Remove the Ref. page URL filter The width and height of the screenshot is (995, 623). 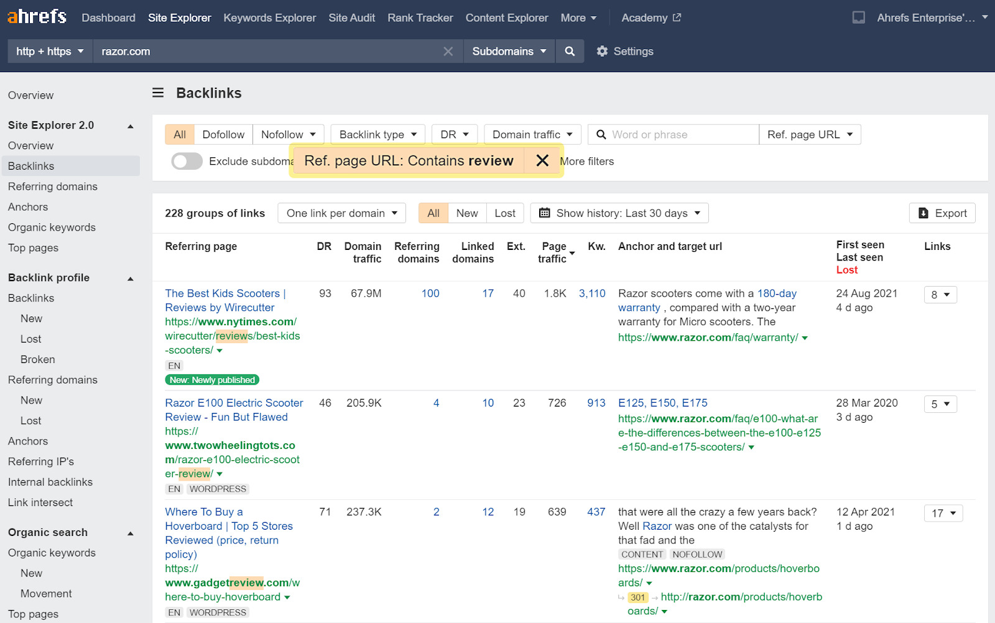pyautogui.click(x=542, y=161)
